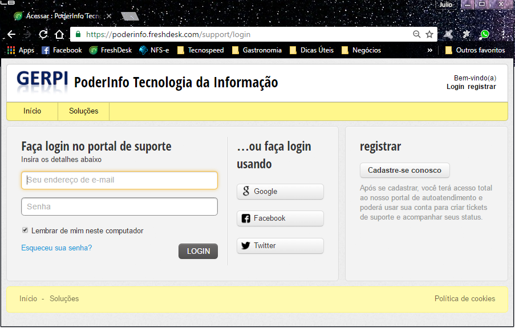
Task: Click the footer Soluções link
Action: tap(64, 299)
